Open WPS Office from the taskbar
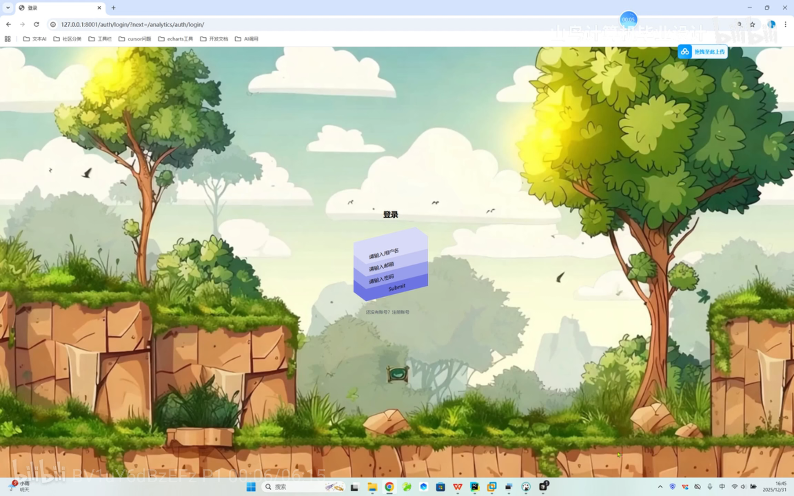 [x=457, y=487]
